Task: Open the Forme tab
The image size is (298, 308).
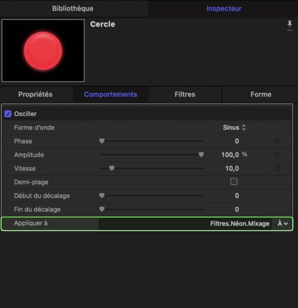Action: click(x=261, y=94)
